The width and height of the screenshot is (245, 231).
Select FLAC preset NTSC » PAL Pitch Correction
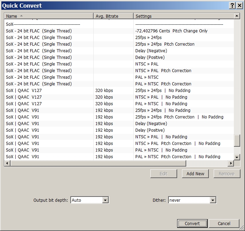[x=119, y=71]
